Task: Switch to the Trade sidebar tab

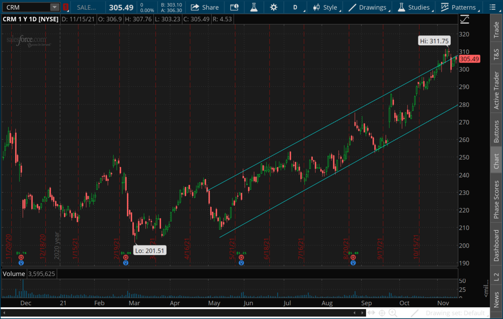Action: (496, 31)
